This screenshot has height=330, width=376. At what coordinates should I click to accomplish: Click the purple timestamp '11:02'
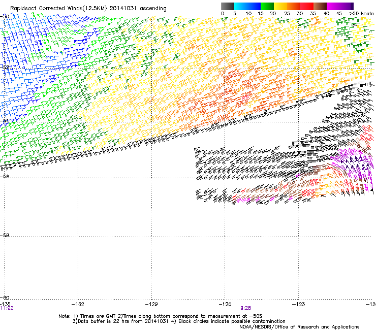coord(7,308)
